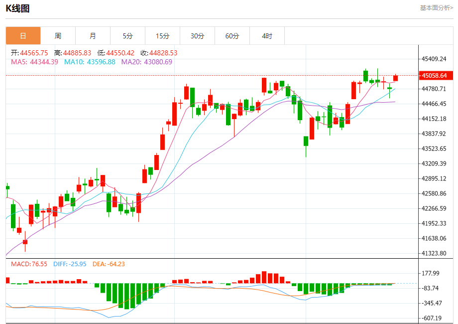Click the -83.74 MACD axis label
The height and width of the screenshot is (324, 458).
click(x=430, y=288)
